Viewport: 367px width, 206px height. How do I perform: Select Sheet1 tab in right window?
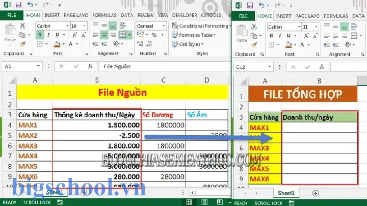(x=286, y=193)
